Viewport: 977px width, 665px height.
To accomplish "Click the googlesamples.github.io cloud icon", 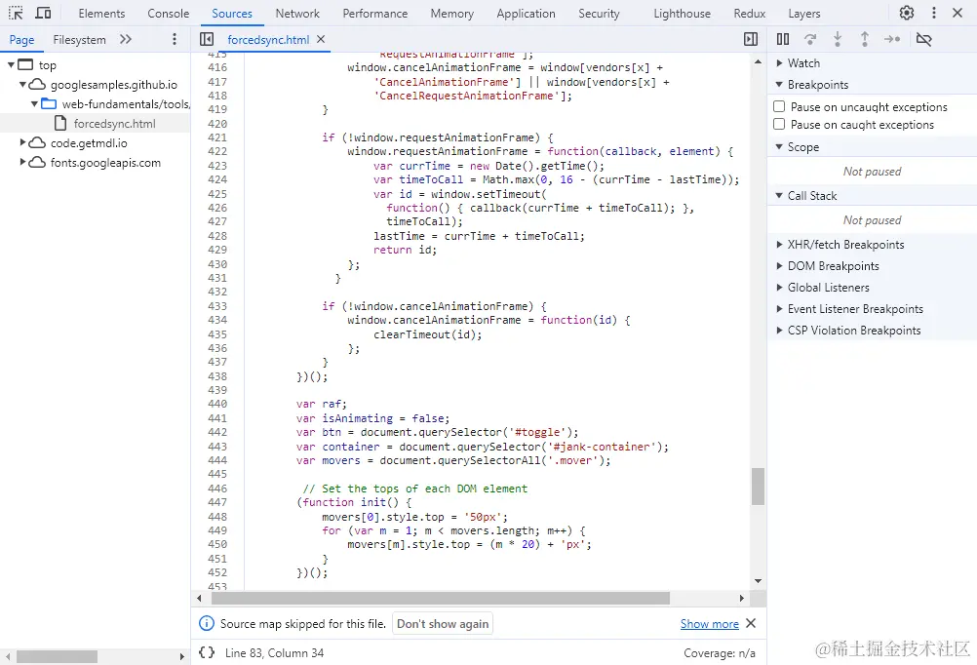I will tap(37, 84).
